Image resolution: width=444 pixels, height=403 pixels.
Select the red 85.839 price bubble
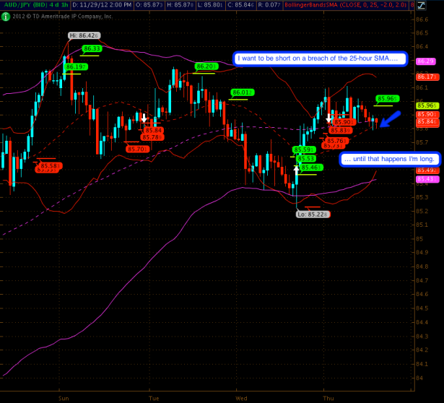coord(341,130)
